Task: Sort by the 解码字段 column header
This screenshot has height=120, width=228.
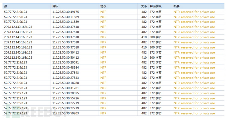Action: click(160, 6)
